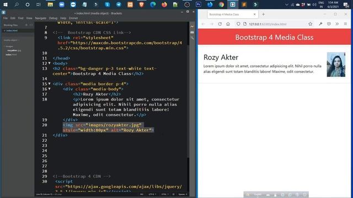The width and height of the screenshot is (353, 198).
Task: Open the View menu in Brackets
Action: (29, 18)
